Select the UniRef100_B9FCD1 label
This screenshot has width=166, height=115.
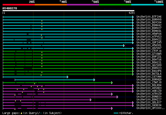(x=149, y=57)
